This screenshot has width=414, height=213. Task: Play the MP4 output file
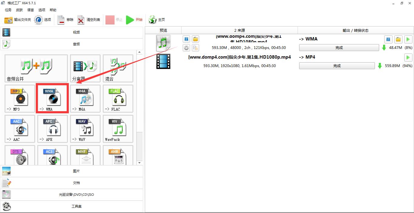pos(408,57)
